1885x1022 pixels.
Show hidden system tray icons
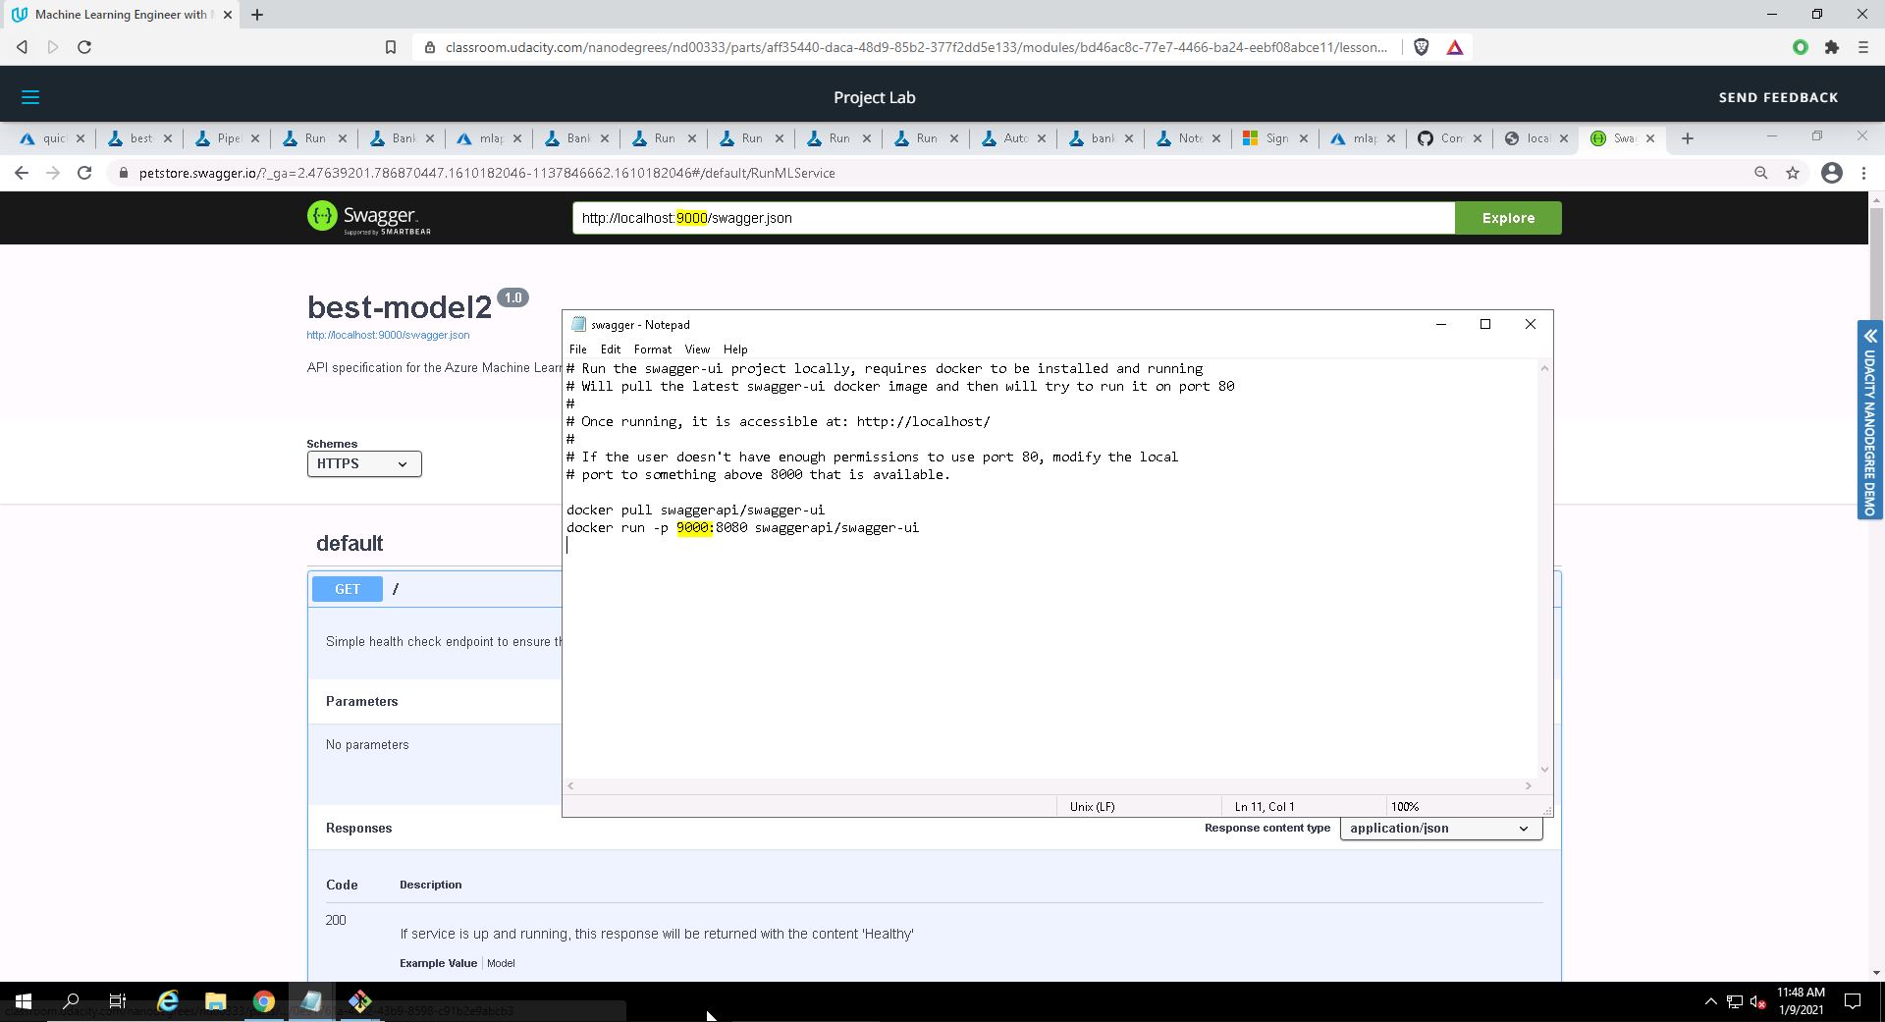tap(1710, 1001)
